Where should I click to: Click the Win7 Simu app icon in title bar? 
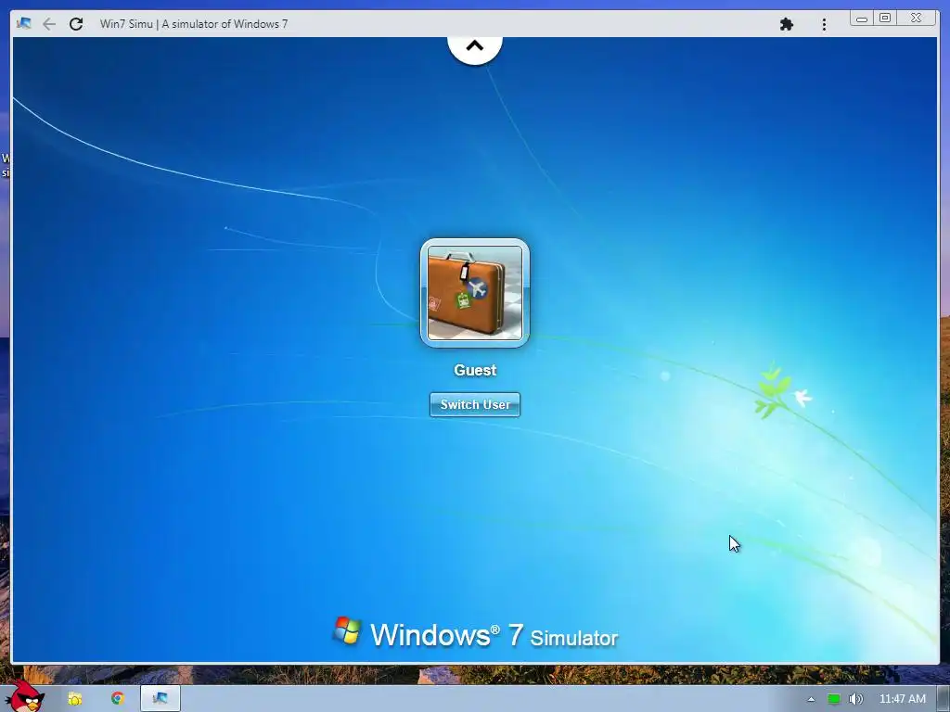23,23
